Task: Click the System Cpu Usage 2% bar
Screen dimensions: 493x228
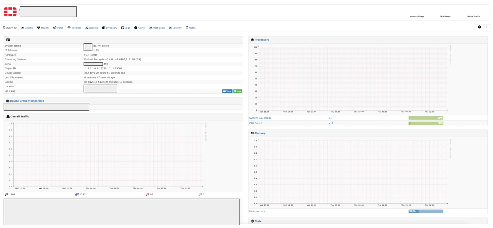Action: [426, 118]
